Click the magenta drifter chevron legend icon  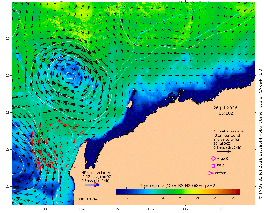[x=211, y=173]
